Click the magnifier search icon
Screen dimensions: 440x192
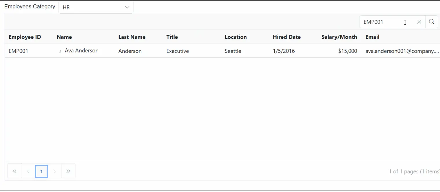[432, 22]
